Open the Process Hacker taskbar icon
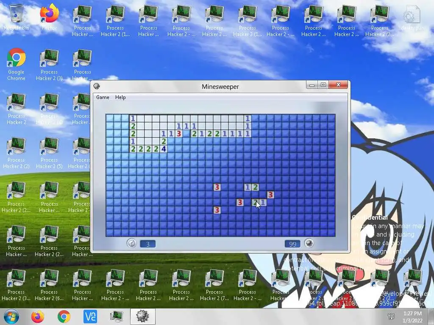 pos(117,317)
